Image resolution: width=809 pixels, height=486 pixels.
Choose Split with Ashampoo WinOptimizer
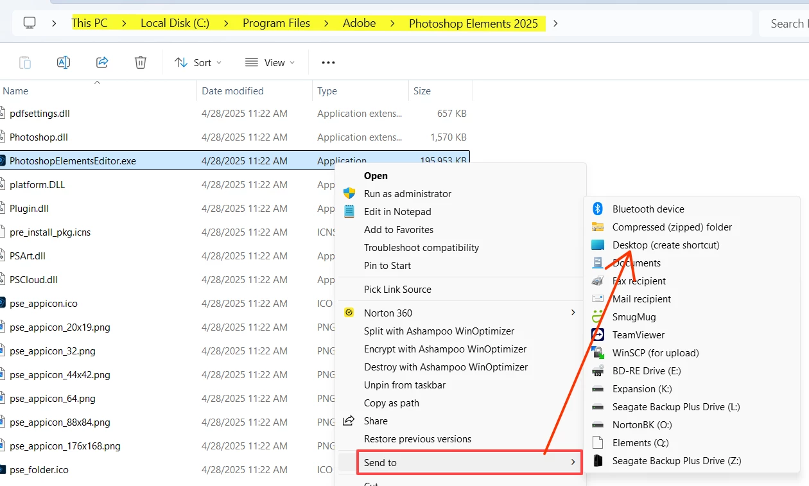tap(439, 331)
